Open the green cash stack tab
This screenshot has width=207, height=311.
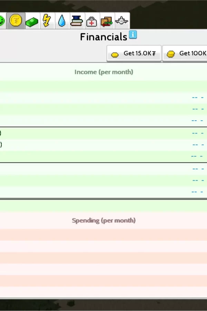(x=32, y=22)
